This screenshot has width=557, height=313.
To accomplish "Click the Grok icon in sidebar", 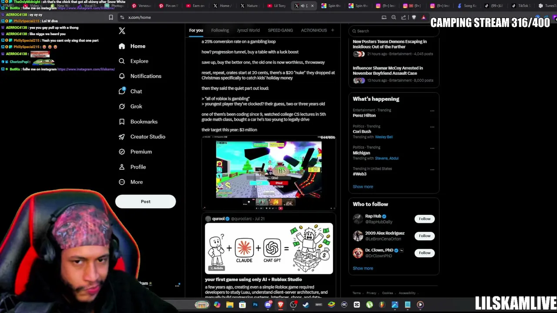I will tap(122, 107).
